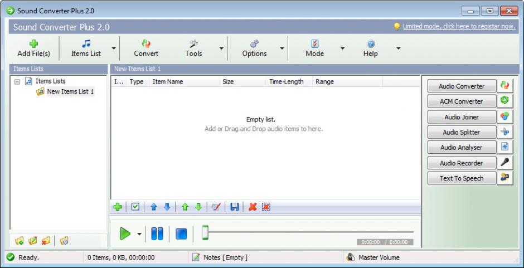Click the playback position slider handle
This screenshot has width=524, height=268.
point(205,232)
